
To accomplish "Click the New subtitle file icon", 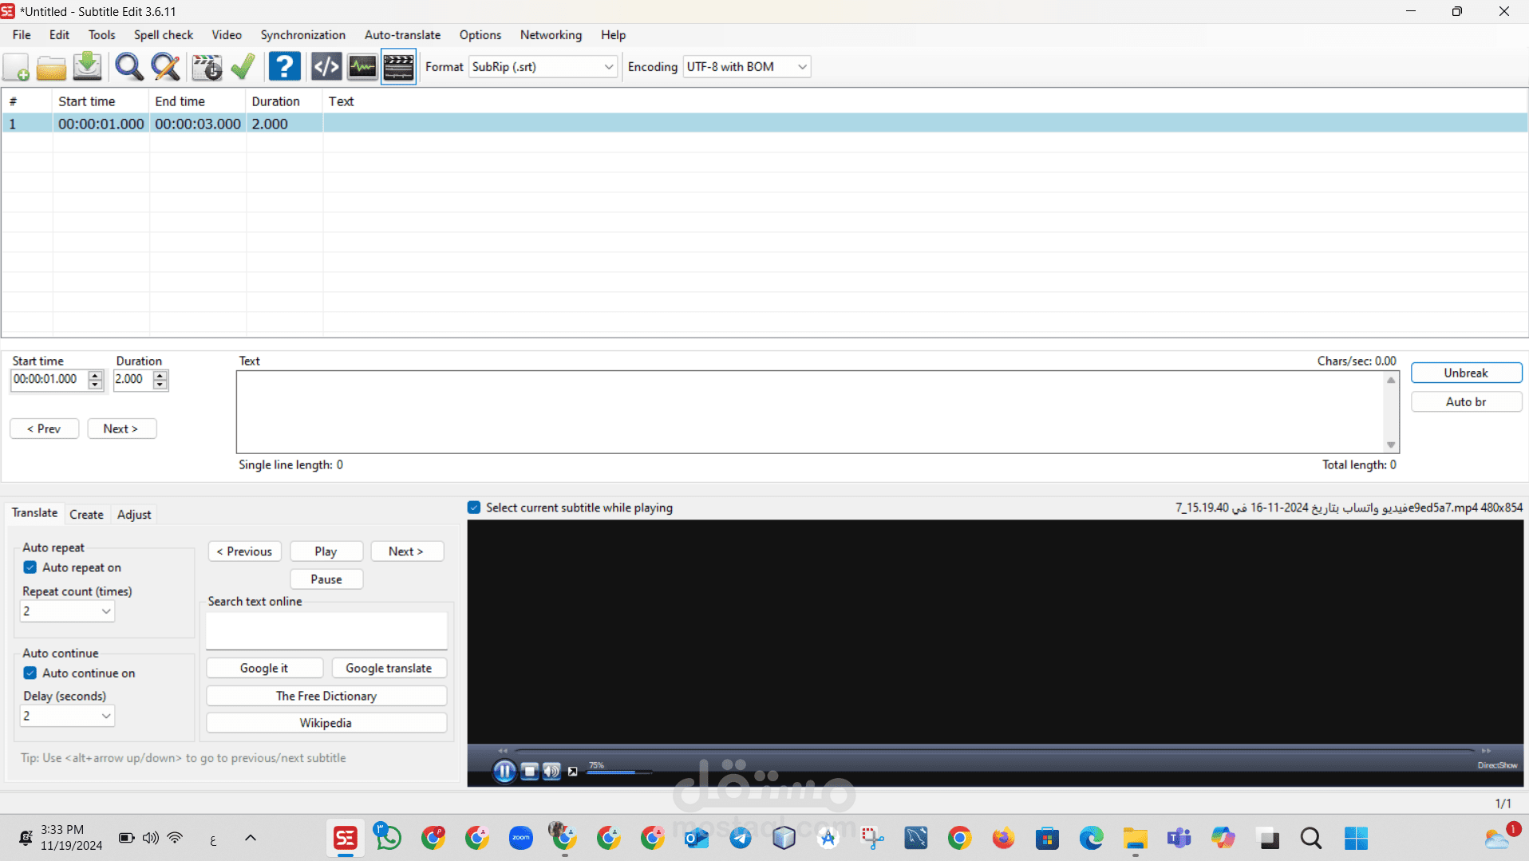I will click(x=17, y=67).
